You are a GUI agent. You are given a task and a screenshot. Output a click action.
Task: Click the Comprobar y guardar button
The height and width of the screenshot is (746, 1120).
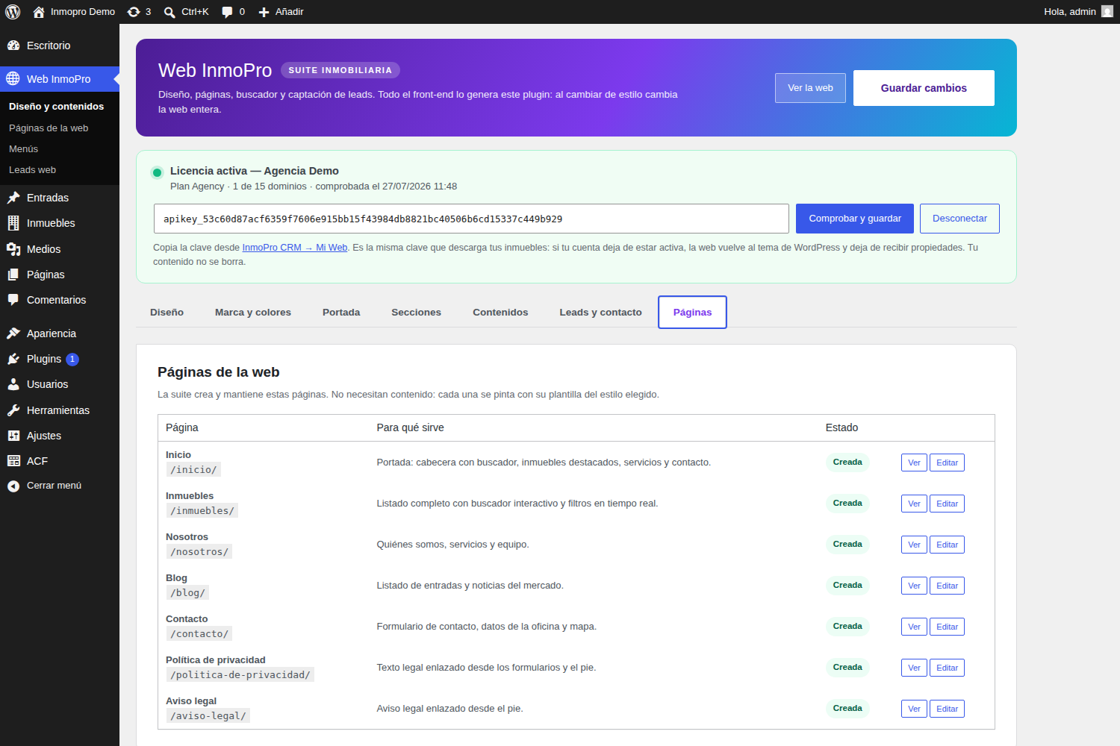855,219
